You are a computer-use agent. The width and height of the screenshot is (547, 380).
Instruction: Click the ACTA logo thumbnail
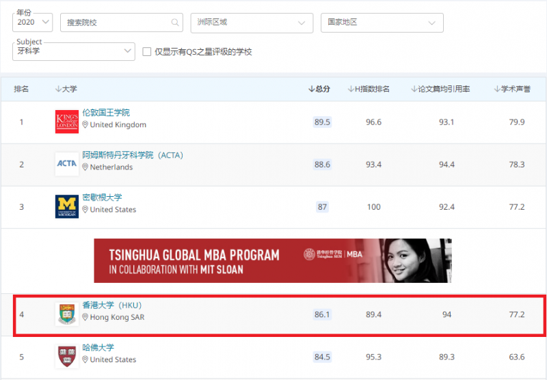tap(67, 164)
